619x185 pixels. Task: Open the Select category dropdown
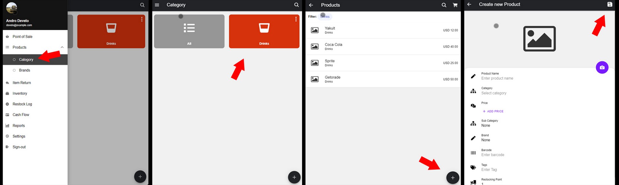pyautogui.click(x=494, y=93)
